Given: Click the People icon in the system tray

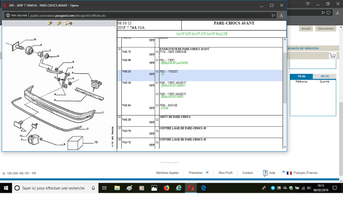Looking at the screenshot, I should 264,188.
